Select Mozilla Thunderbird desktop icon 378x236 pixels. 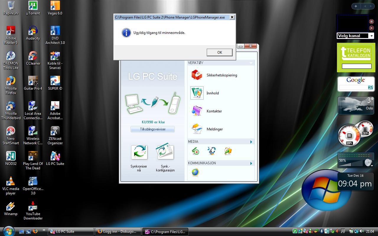pos(11,110)
